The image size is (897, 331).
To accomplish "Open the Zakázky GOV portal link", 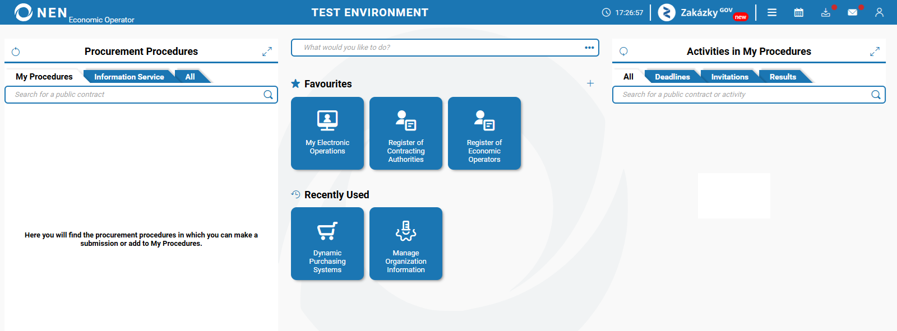I will [703, 12].
